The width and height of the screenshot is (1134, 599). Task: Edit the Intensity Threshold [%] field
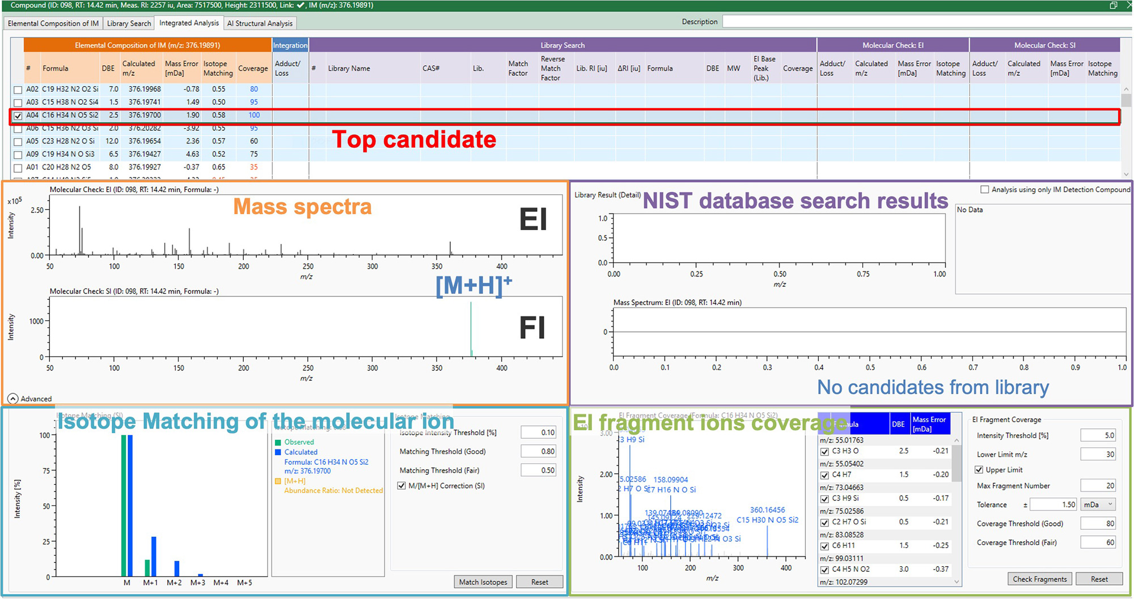click(x=1098, y=435)
